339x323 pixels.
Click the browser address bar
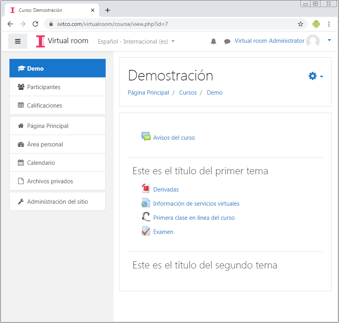[x=173, y=24]
